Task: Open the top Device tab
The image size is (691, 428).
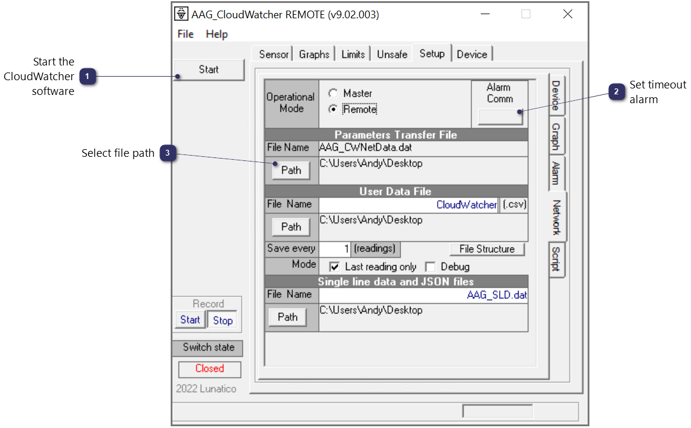Action: tap(471, 54)
